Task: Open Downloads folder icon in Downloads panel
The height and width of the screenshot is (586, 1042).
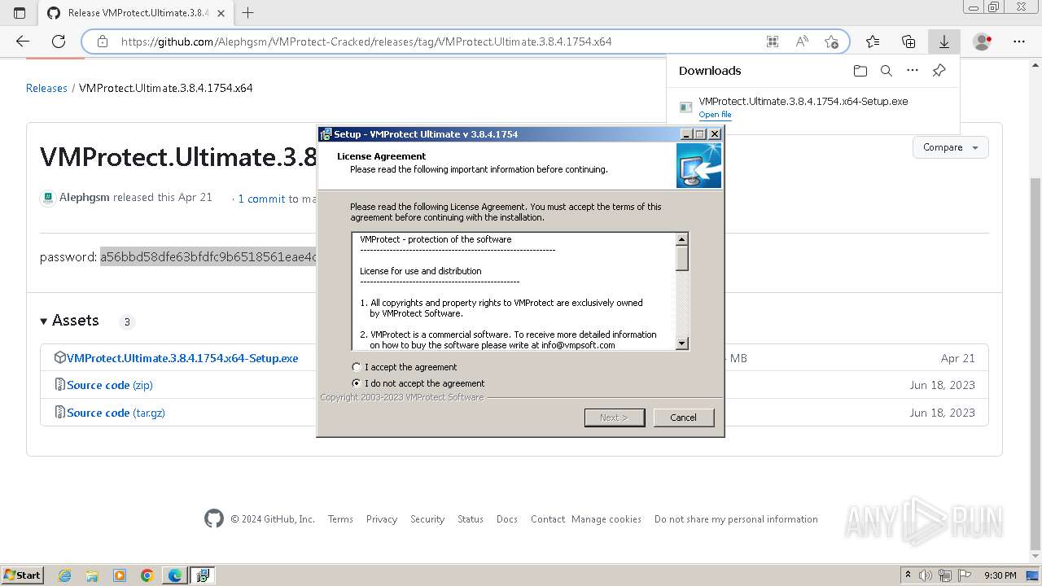Action: (x=860, y=71)
